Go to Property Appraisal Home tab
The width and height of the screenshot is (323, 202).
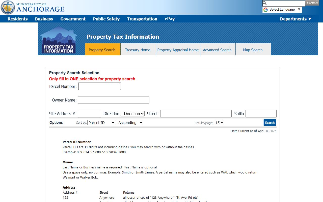coord(178,49)
